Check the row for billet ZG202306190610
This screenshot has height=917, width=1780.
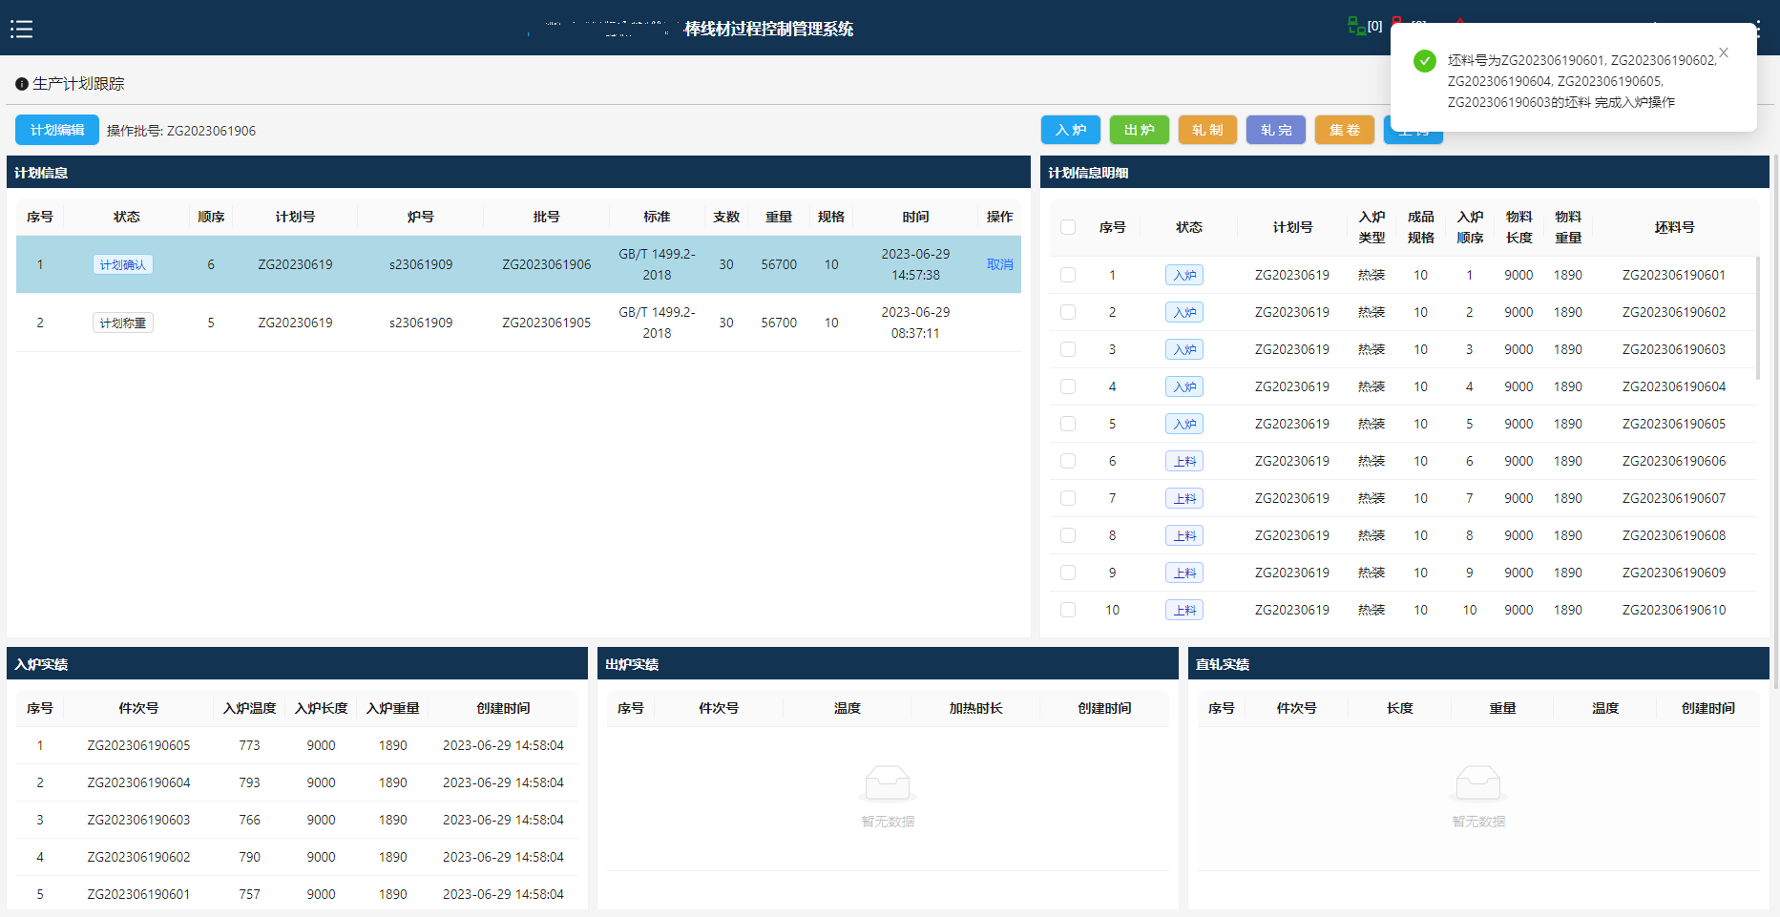(x=1068, y=610)
